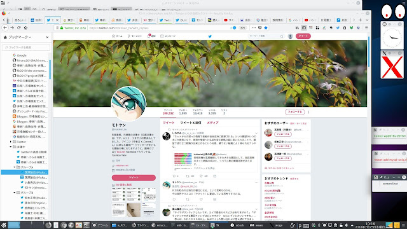Go back with Firefox back arrow
The image size is (407, 229).
pyautogui.click(x=5, y=28)
